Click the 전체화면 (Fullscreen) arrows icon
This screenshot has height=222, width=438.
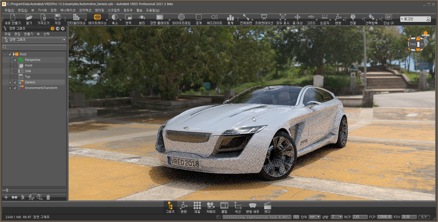tap(246, 17)
